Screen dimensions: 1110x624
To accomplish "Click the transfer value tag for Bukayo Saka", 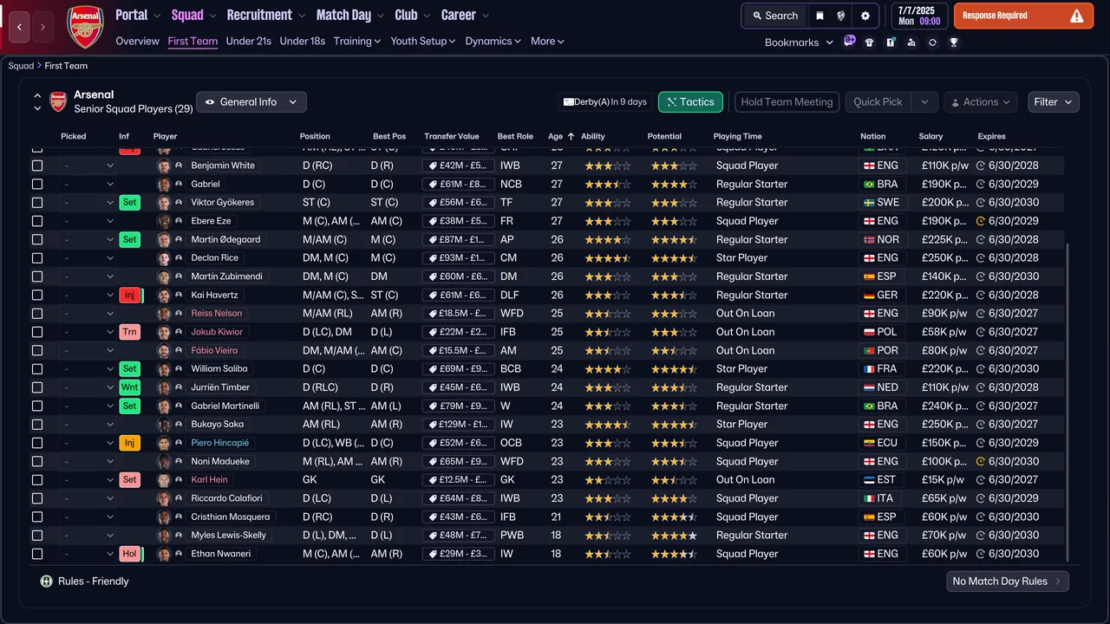I will point(458,425).
